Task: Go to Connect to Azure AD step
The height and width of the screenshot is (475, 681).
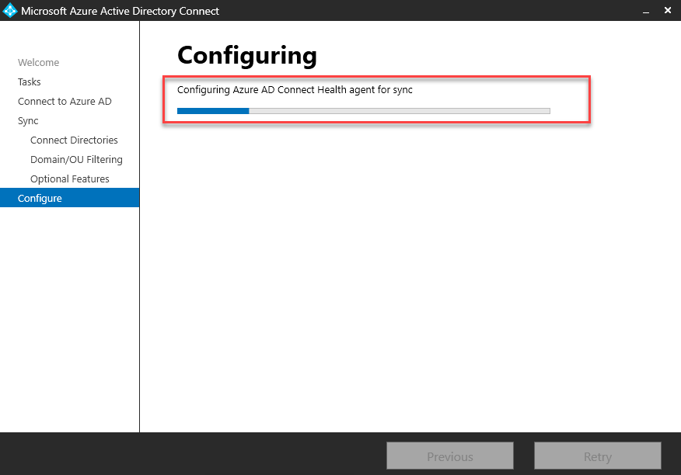Action: click(65, 101)
